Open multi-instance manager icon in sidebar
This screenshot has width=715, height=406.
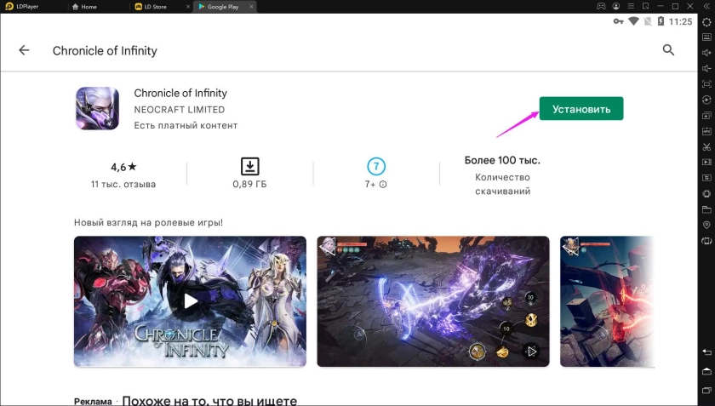pos(706,116)
